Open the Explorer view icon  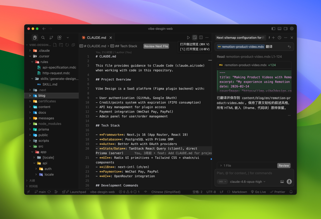tap(35, 38)
